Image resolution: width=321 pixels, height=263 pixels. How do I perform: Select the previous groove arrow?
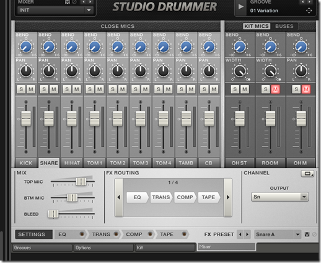(302, 2)
